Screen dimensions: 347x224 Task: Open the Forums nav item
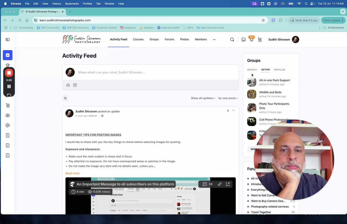[169, 40]
